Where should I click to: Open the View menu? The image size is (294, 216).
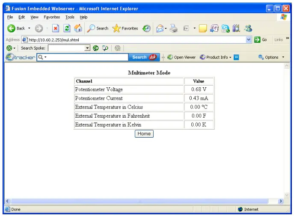pos(34,17)
